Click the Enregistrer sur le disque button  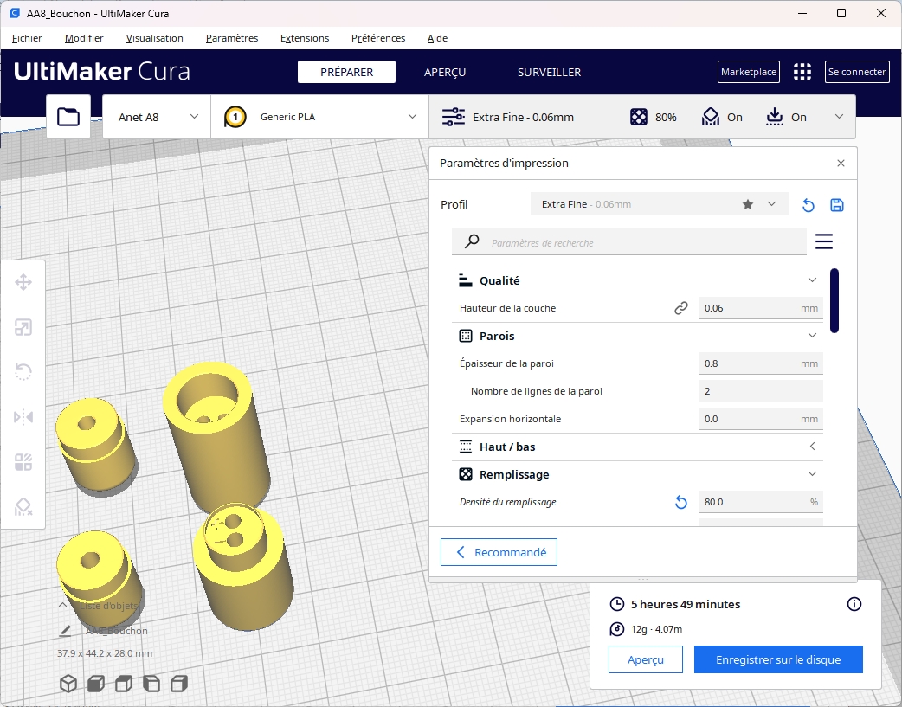pyautogui.click(x=778, y=659)
